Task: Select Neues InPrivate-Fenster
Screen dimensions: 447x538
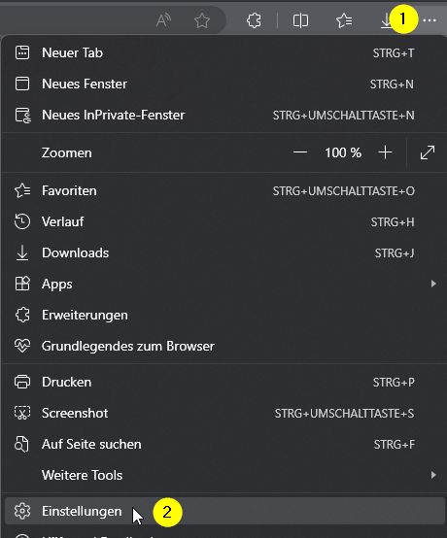Action: tap(223, 115)
